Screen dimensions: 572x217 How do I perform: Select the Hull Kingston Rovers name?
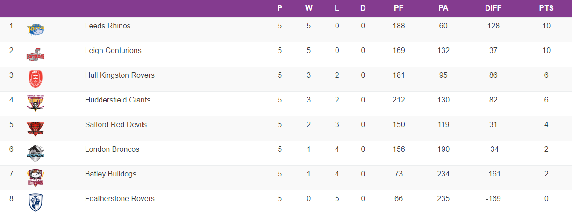click(x=120, y=75)
